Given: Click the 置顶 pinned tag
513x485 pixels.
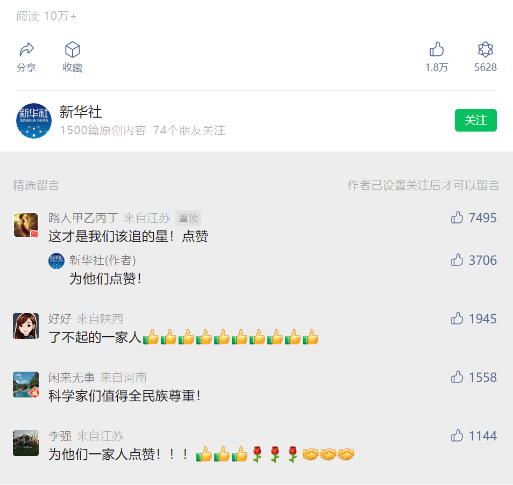Looking at the screenshot, I should pos(188,218).
